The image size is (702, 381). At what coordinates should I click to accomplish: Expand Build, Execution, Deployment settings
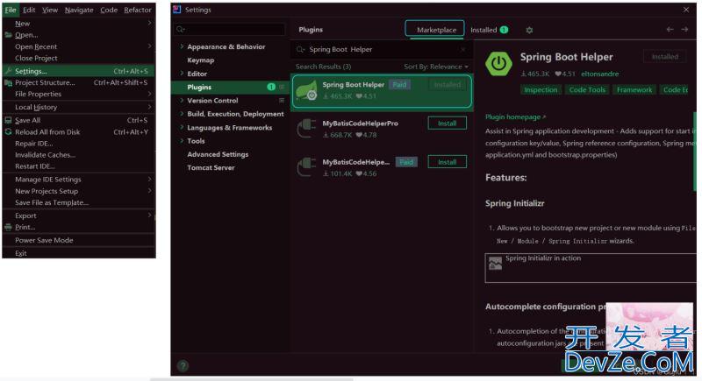click(182, 114)
